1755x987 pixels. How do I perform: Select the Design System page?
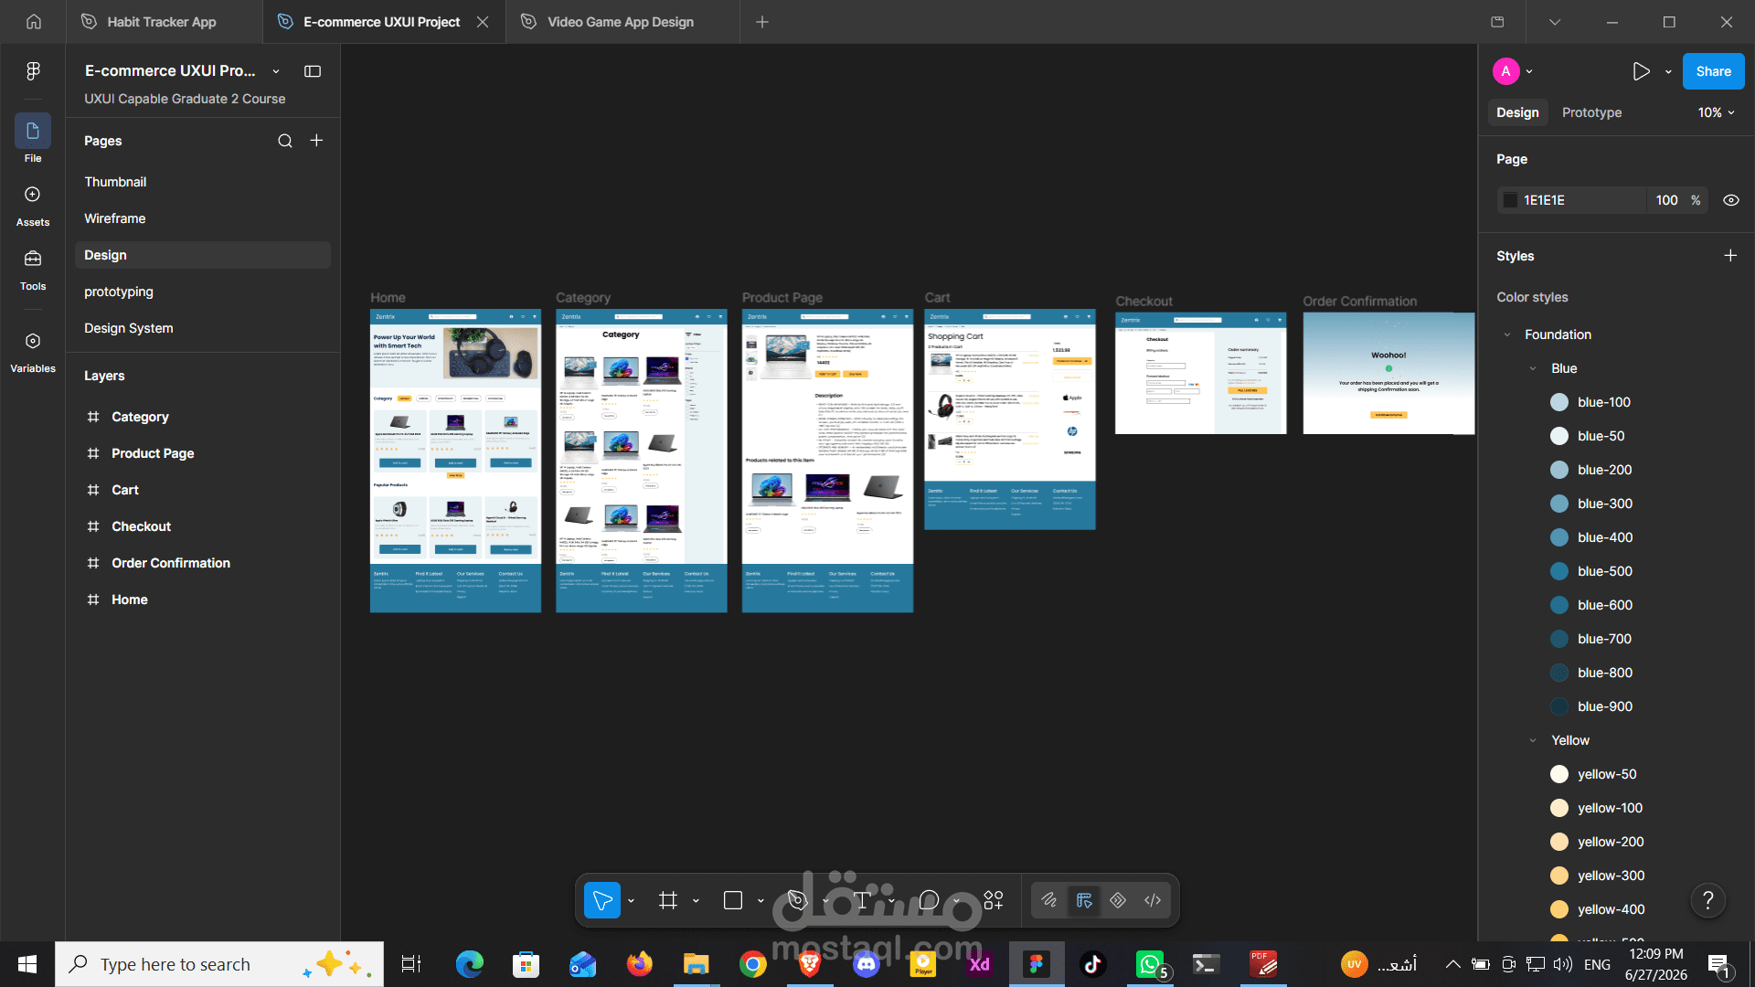point(129,328)
